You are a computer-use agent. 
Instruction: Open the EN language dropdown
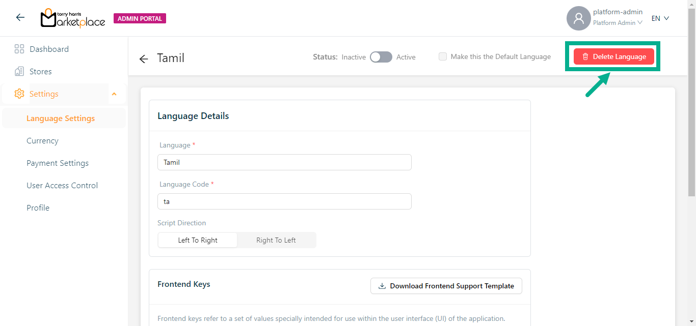660,18
